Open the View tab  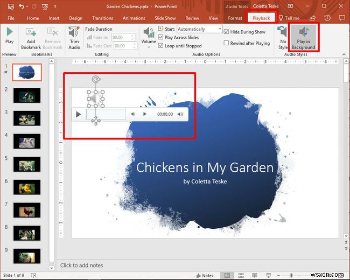click(x=213, y=18)
